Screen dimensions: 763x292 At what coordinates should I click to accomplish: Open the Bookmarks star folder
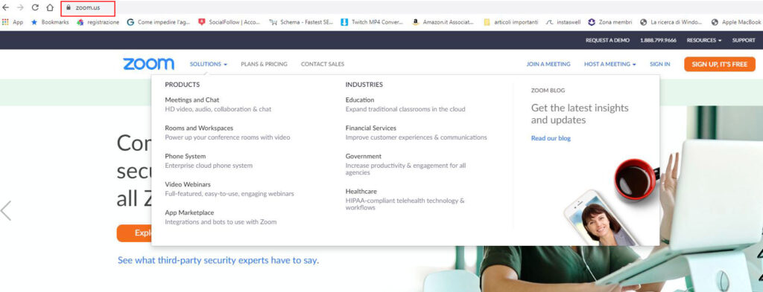[x=50, y=22]
